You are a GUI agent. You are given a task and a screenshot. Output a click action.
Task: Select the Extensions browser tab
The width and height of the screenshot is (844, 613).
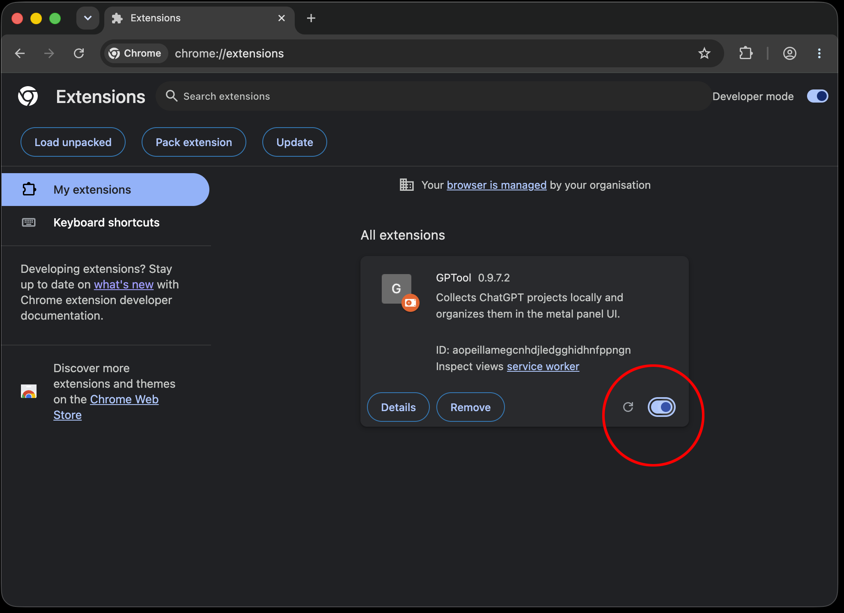pos(200,18)
